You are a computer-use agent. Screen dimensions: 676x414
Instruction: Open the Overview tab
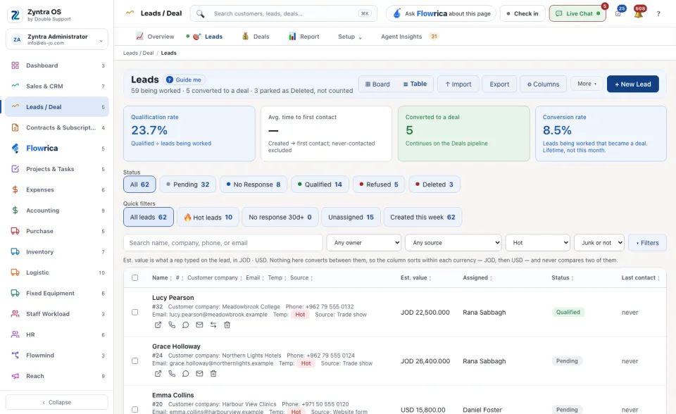(x=155, y=37)
